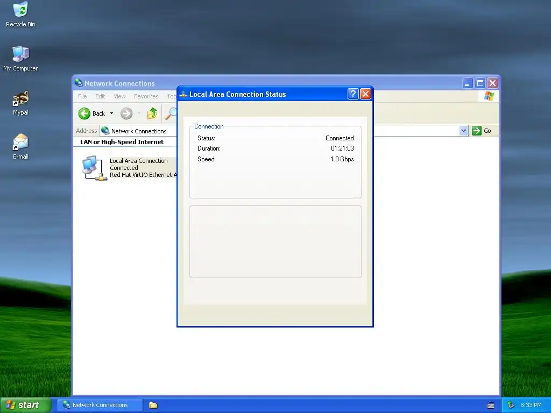Click the Speed value 1.0 Gbps
The width and height of the screenshot is (551, 413).
coord(342,159)
